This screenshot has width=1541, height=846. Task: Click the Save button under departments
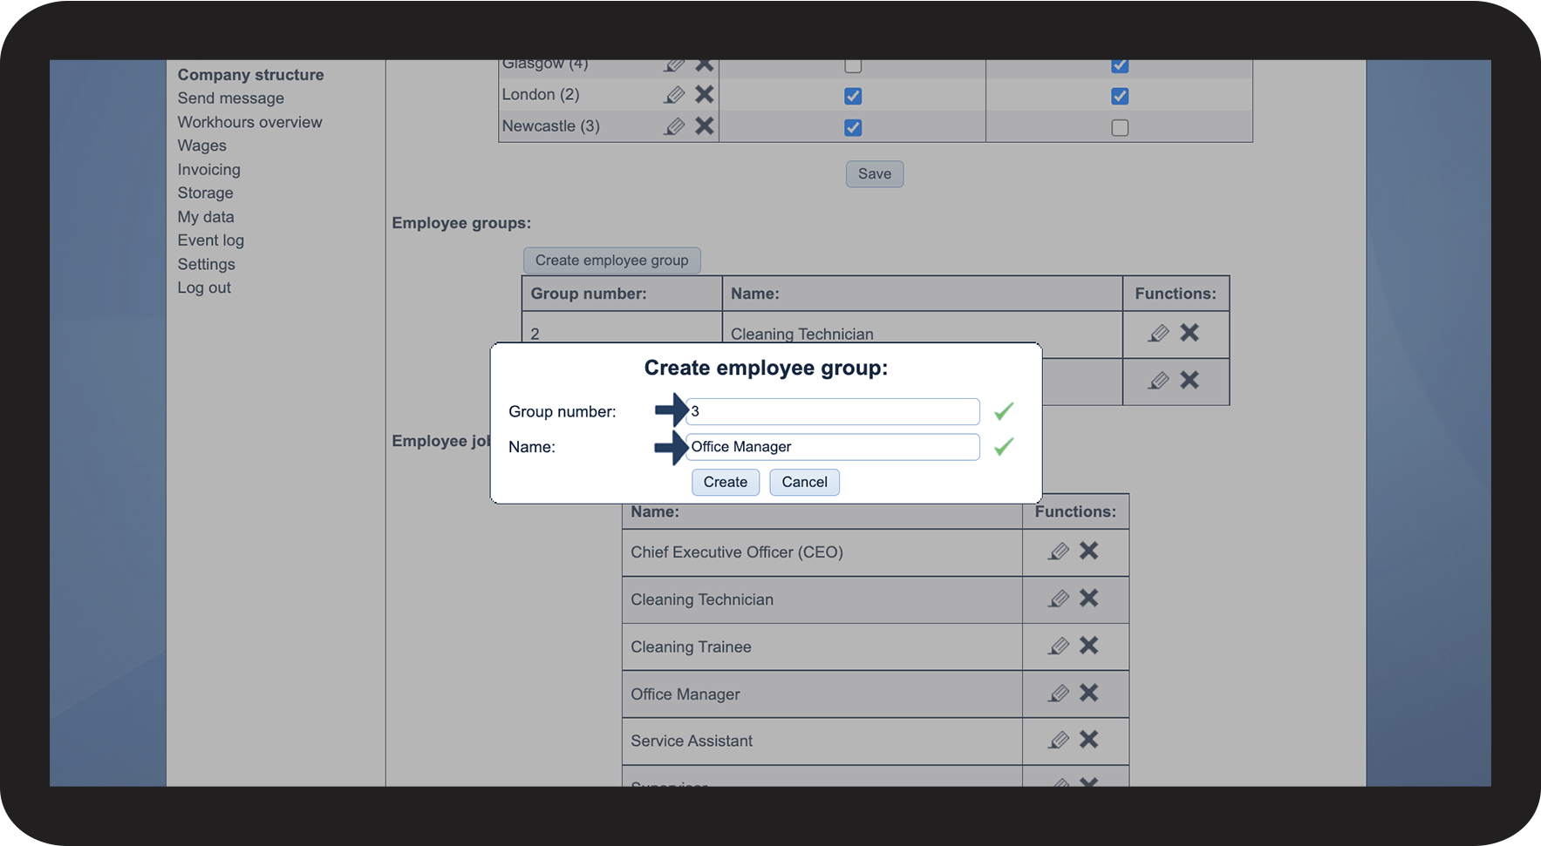pos(874,174)
